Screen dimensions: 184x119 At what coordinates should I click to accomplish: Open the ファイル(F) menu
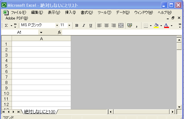pyautogui.click(x=19, y=12)
